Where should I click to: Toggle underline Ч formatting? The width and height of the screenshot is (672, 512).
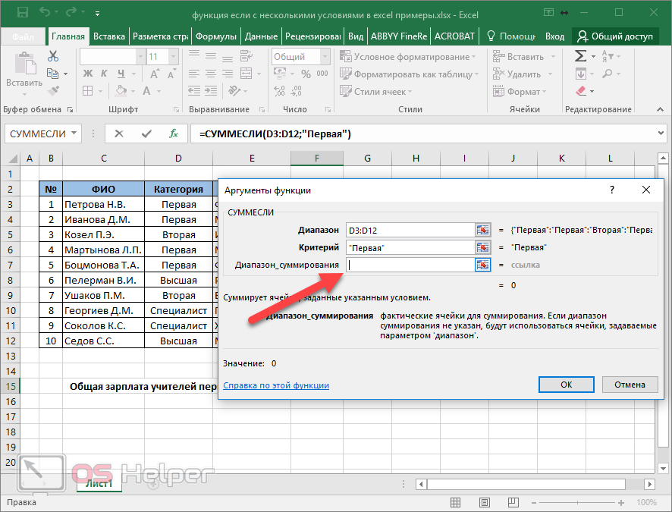pyautogui.click(x=121, y=74)
